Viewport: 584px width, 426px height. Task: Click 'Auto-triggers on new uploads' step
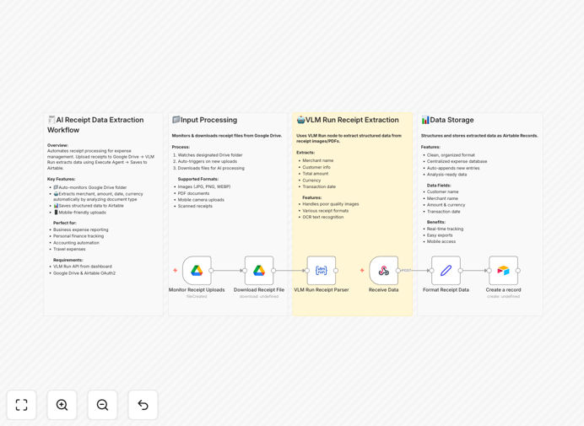coord(208,162)
